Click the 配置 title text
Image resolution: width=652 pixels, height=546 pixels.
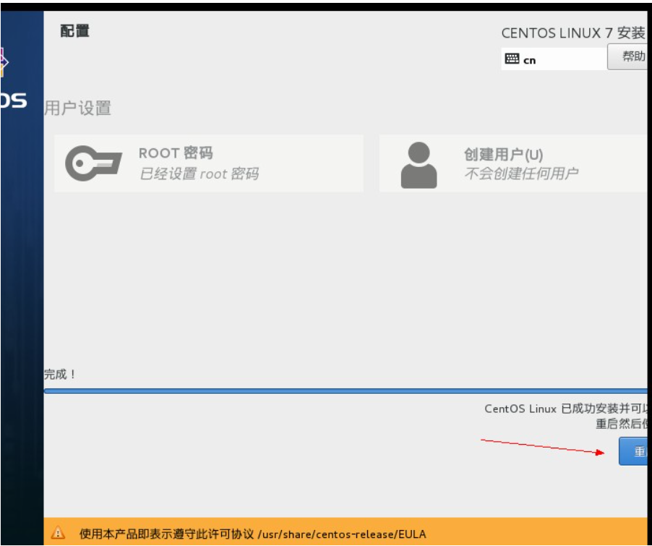coord(75,31)
